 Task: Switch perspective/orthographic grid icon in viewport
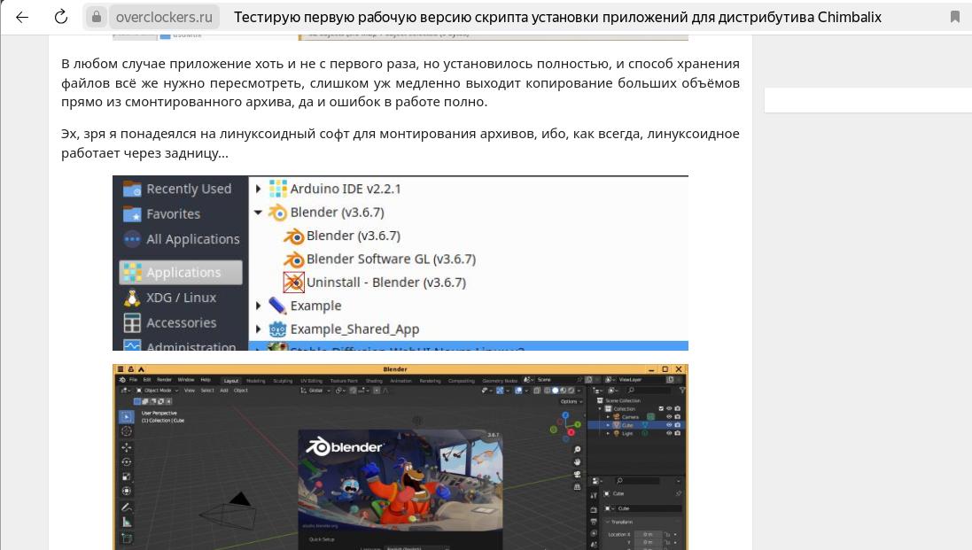[x=577, y=487]
